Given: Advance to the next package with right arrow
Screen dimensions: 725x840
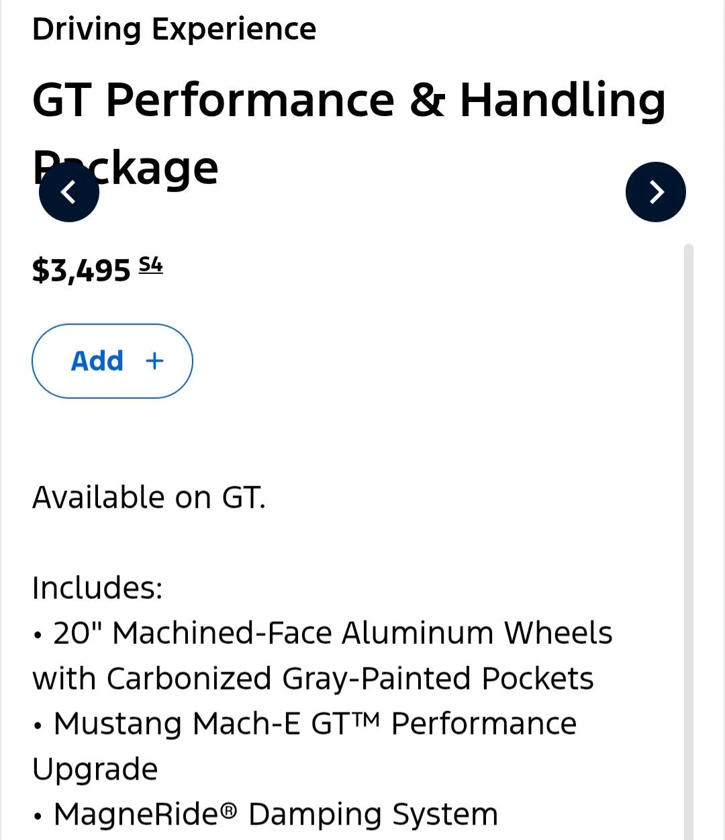Looking at the screenshot, I should click(656, 192).
